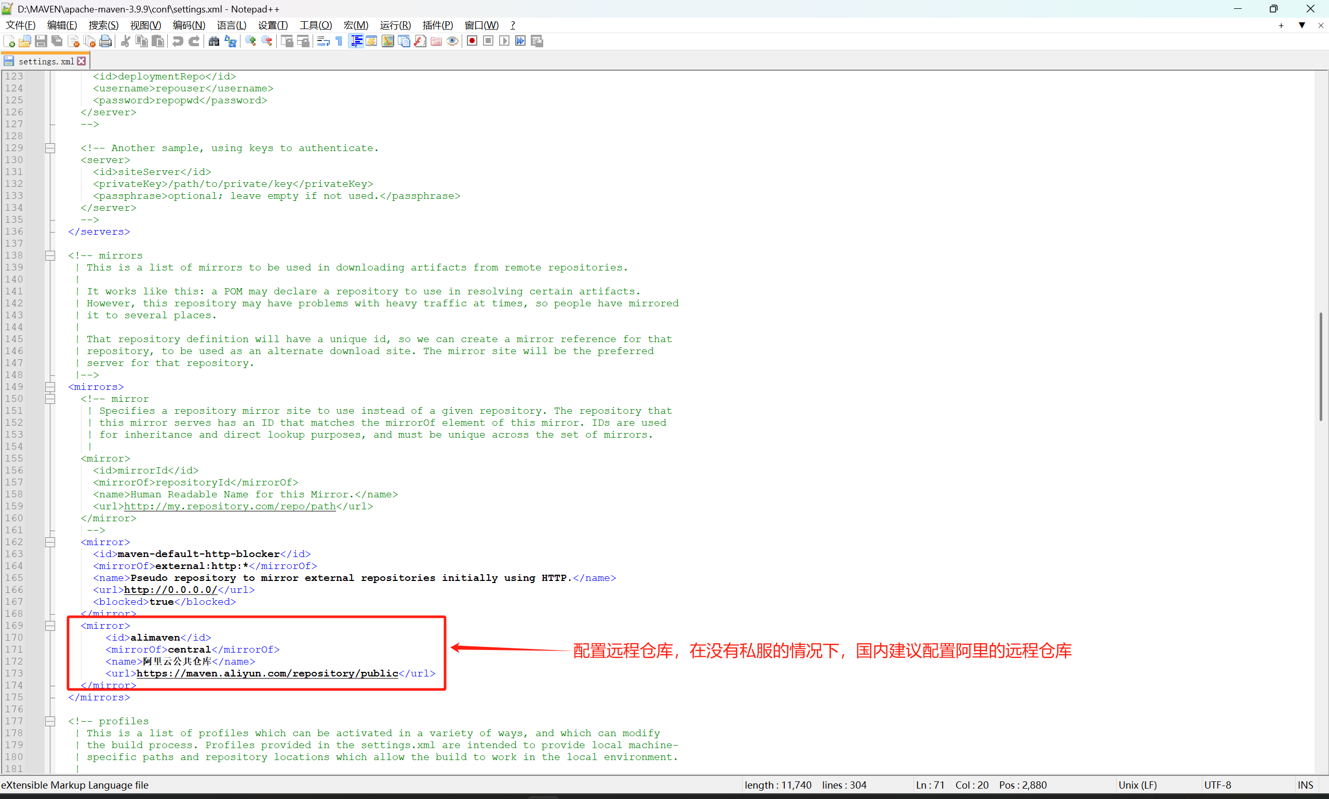Open the 插件(P) menu
Image resolution: width=1329 pixels, height=799 pixels.
pos(437,25)
